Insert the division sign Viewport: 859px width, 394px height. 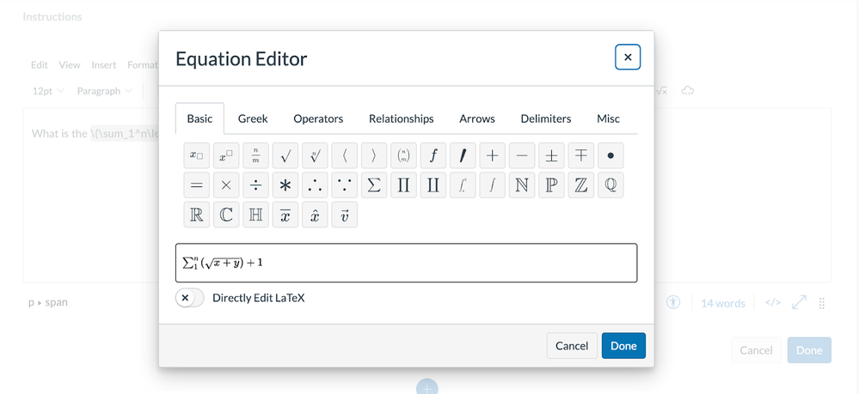coord(255,185)
